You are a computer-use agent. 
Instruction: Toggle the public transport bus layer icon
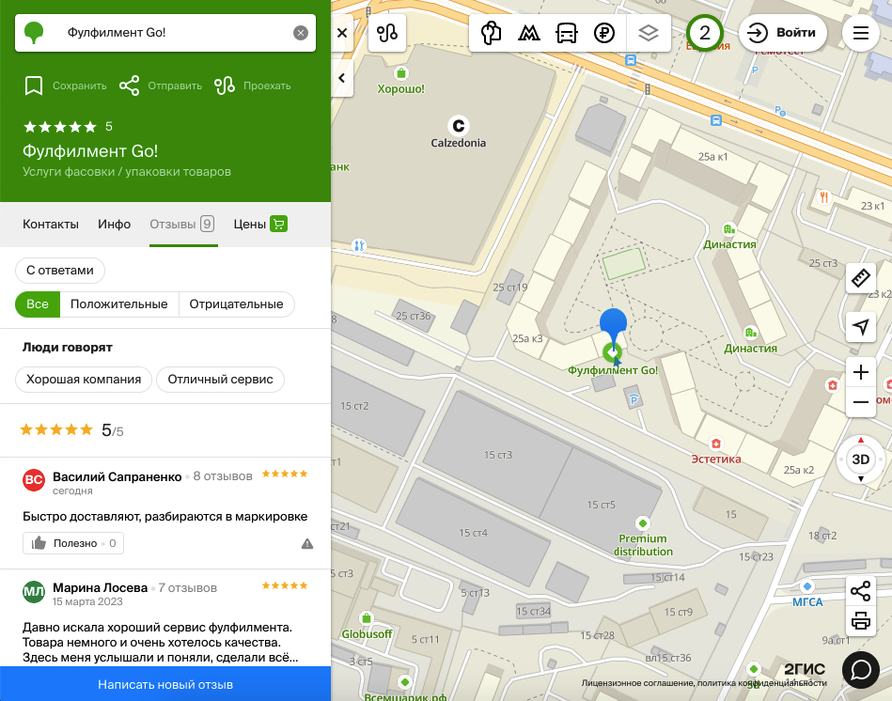point(566,33)
